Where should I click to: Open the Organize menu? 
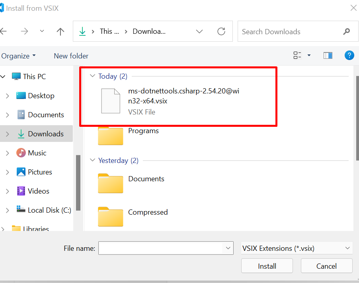[18, 56]
